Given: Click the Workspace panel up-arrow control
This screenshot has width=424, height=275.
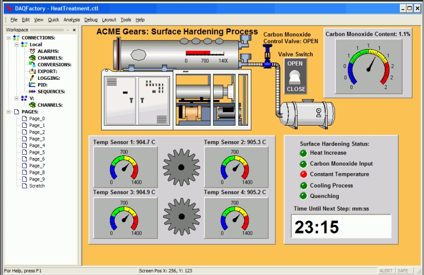Looking at the screenshot, I should point(68,30).
